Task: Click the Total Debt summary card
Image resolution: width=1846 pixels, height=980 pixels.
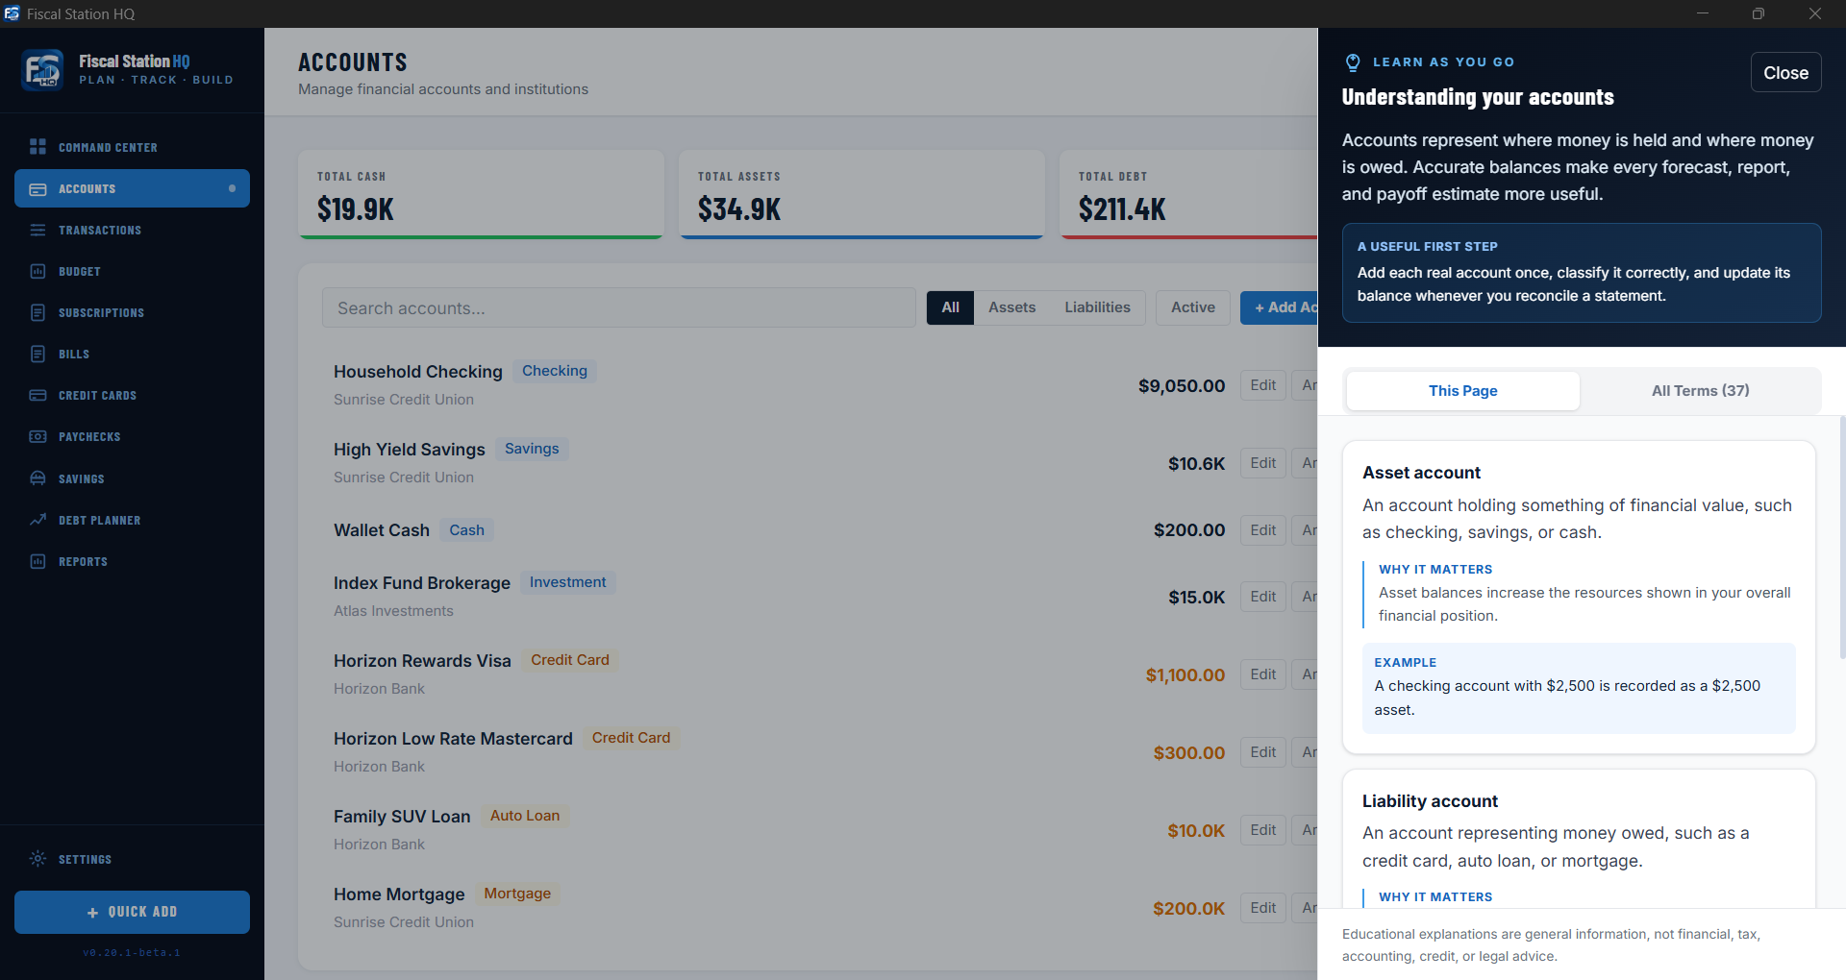Action: pos(1188,194)
